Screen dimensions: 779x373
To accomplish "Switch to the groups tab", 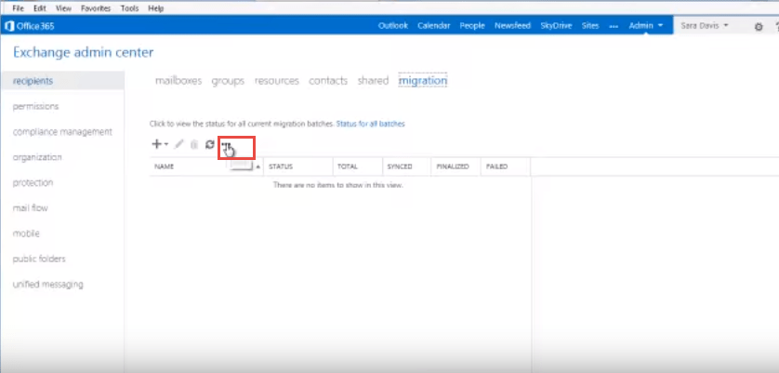I will (228, 81).
